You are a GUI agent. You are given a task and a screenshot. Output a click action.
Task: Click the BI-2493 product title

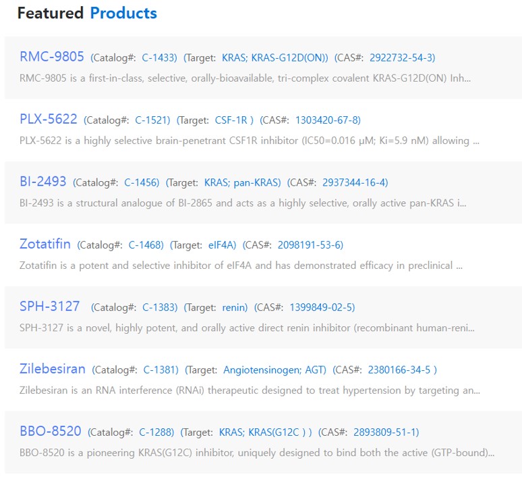pos(43,182)
